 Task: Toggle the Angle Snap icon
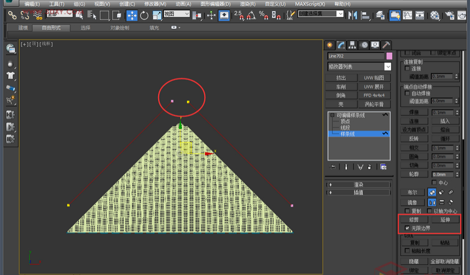pyautogui.click(x=252, y=15)
